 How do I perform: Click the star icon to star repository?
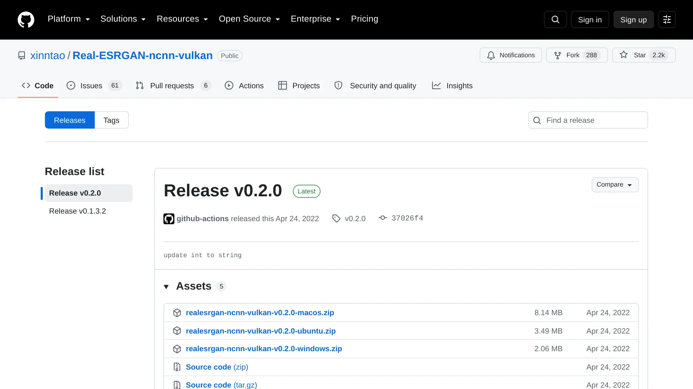[x=624, y=55]
